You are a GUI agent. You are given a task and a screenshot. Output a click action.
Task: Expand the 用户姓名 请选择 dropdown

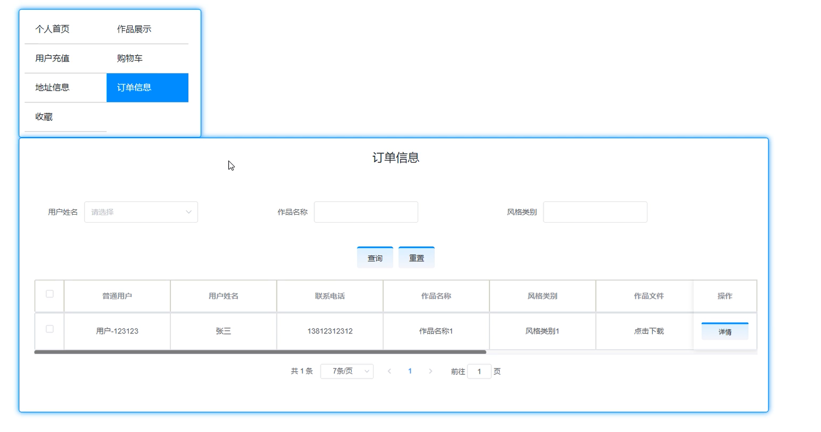coord(141,212)
